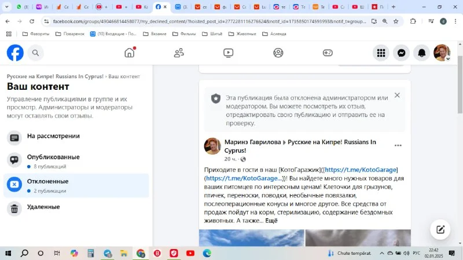Open Messenger chats icon
This screenshot has width=463, height=260.
pyautogui.click(x=401, y=53)
